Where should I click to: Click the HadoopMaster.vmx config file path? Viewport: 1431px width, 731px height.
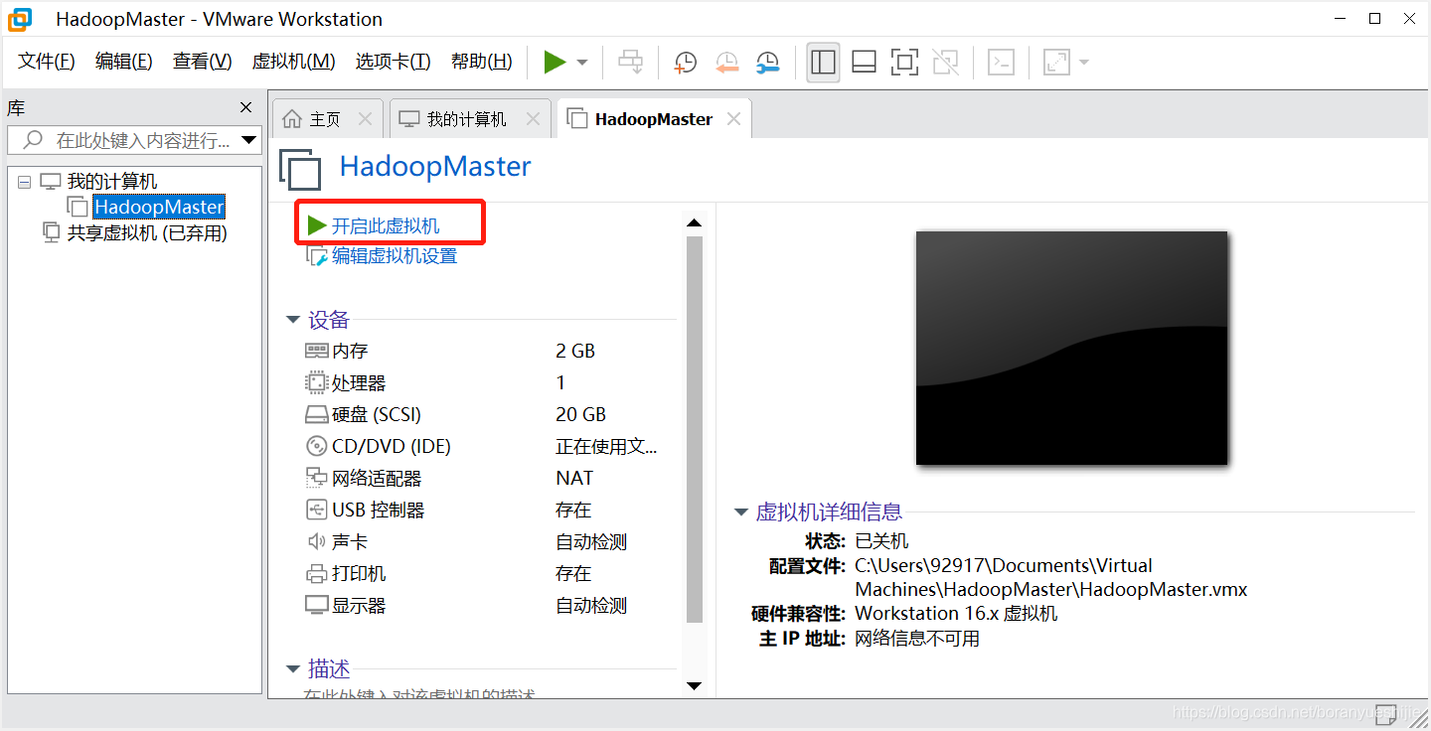point(1050,577)
